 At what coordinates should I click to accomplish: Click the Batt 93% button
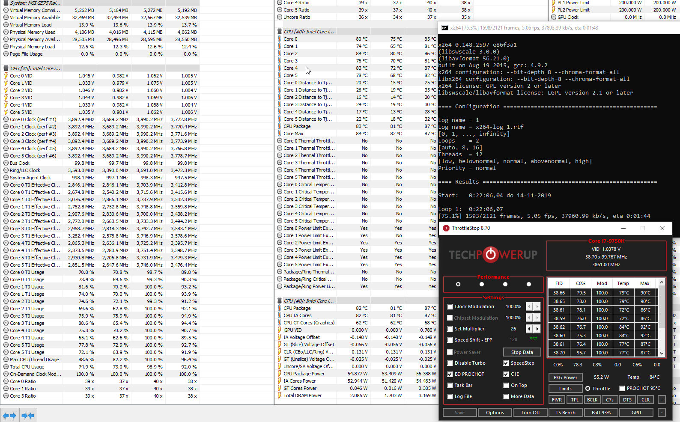pyautogui.click(x=601, y=413)
